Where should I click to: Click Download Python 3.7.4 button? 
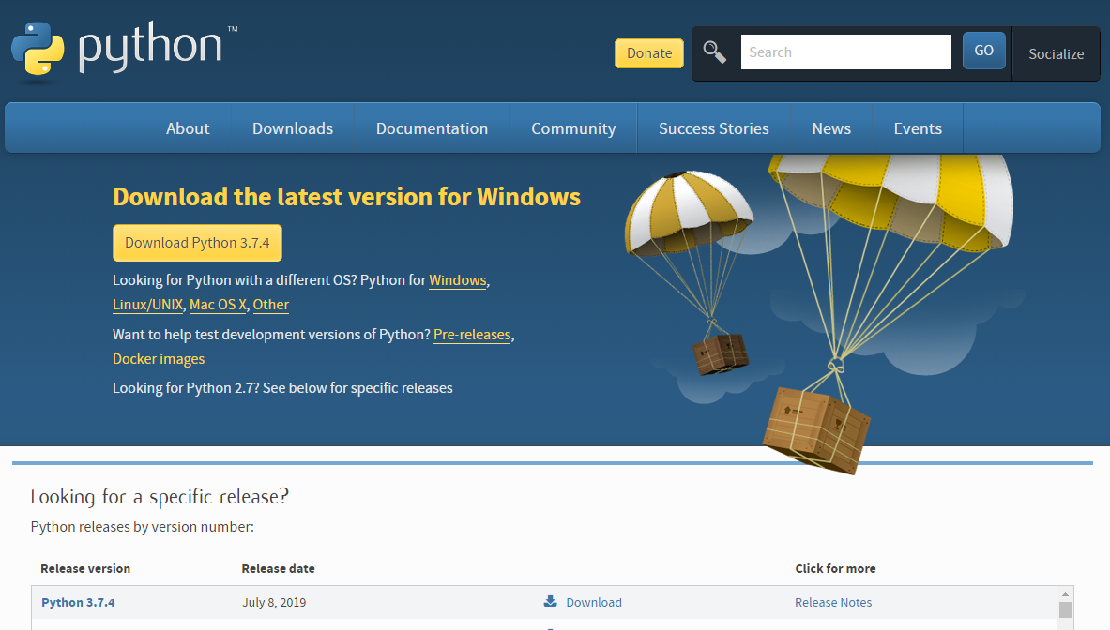(197, 242)
